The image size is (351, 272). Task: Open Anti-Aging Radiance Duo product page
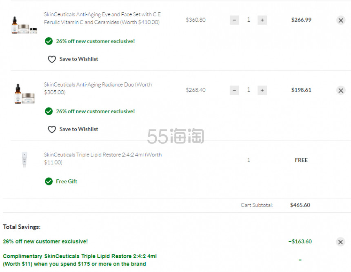coord(98,88)
